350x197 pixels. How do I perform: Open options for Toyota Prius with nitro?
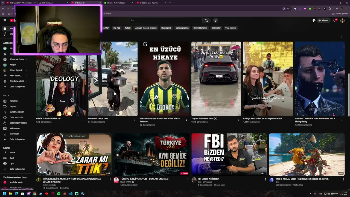pos(238,120)
